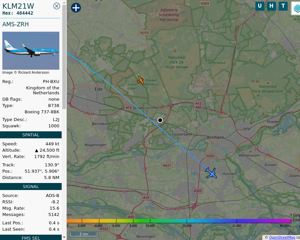300x240 pixels.
Task: Click the Msg. Rate 15.6 value
Action: click(x=55, y=208)
